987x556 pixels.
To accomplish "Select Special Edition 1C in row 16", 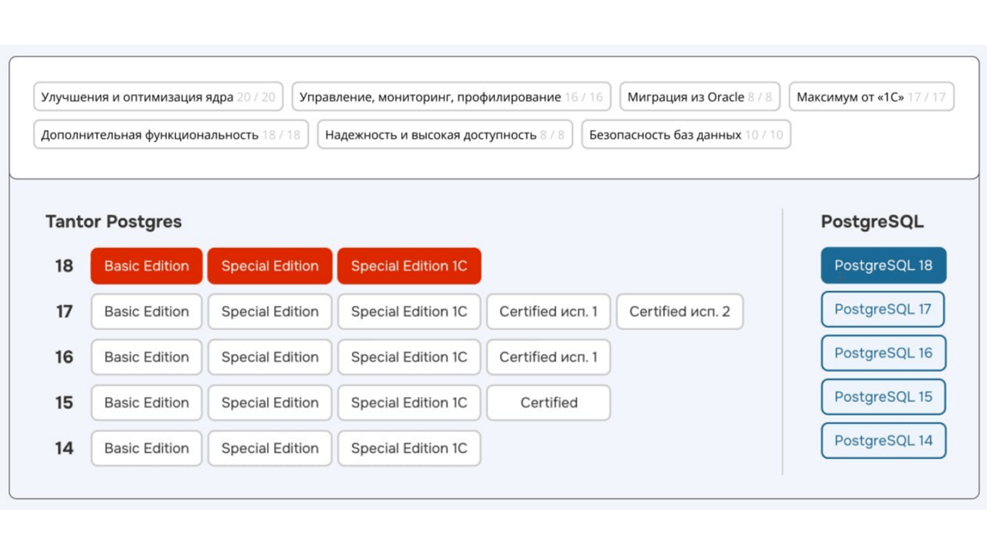I will coord(409,357).
